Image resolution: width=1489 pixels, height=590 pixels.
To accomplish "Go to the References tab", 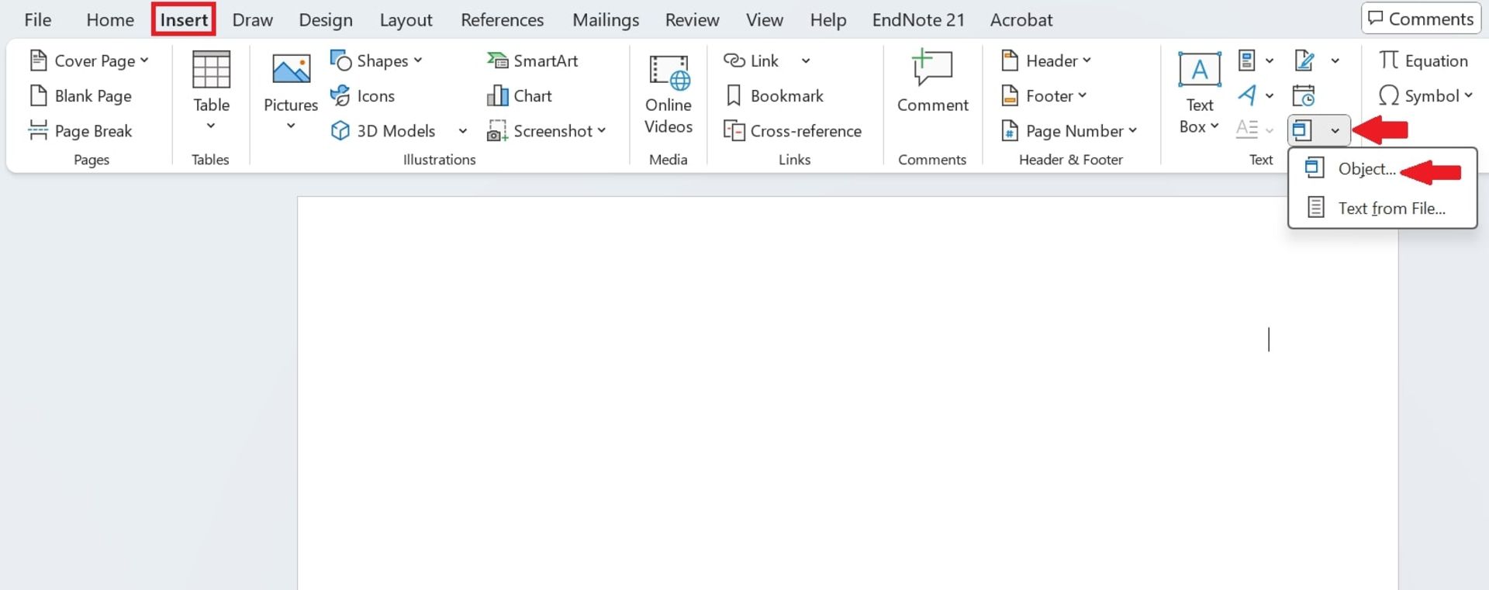I will coord(503,20).
